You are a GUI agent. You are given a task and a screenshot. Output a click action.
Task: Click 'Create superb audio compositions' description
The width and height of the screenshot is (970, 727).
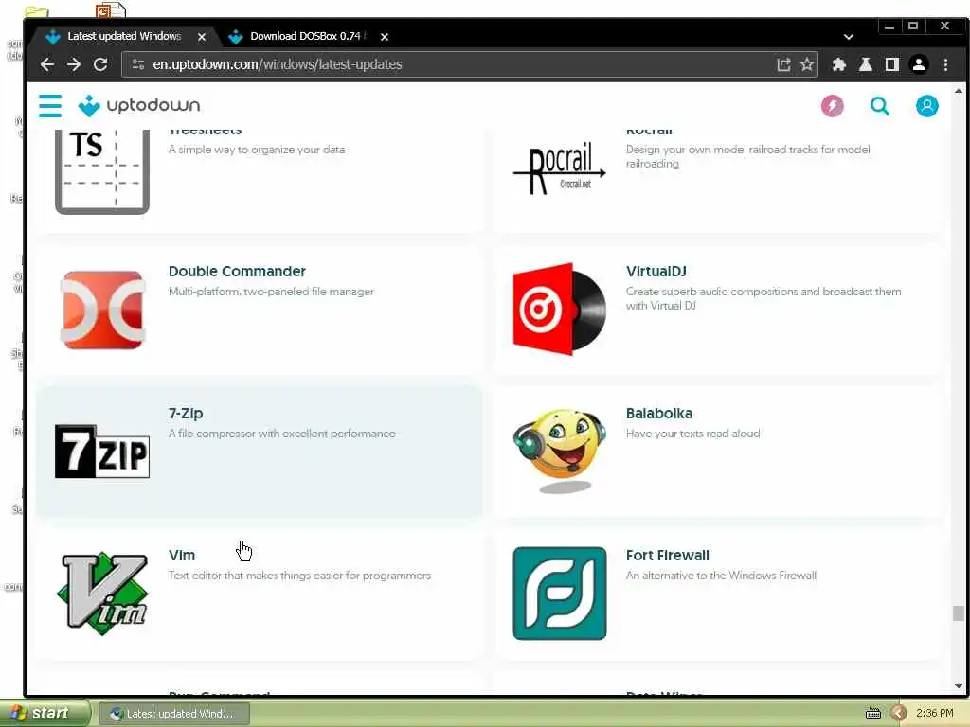coord(763,298)
